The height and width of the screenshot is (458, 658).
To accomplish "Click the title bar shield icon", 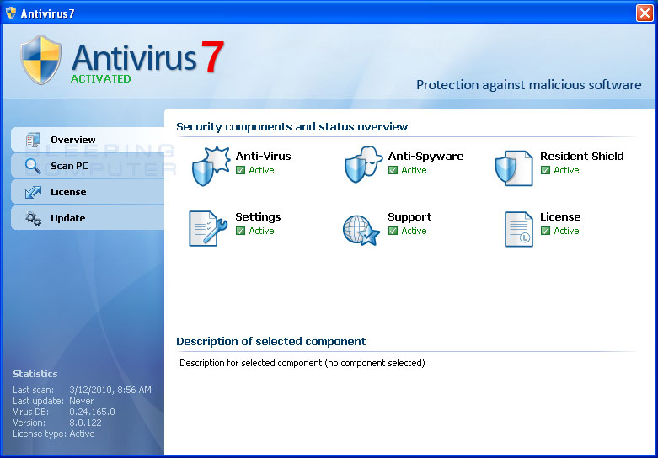I will [11, 13].
